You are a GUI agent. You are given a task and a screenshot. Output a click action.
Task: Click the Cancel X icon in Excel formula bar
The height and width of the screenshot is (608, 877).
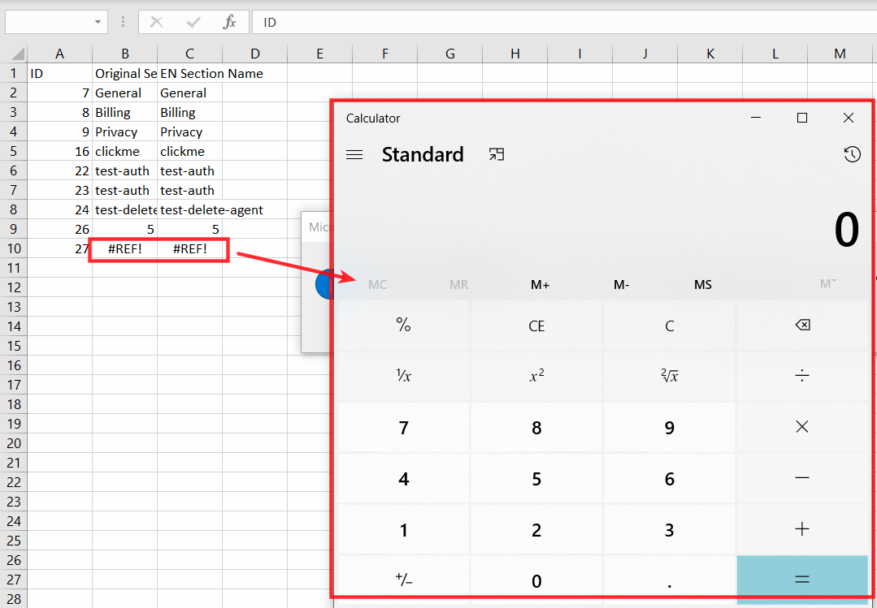pyautogui.click(x=157, y=23)
